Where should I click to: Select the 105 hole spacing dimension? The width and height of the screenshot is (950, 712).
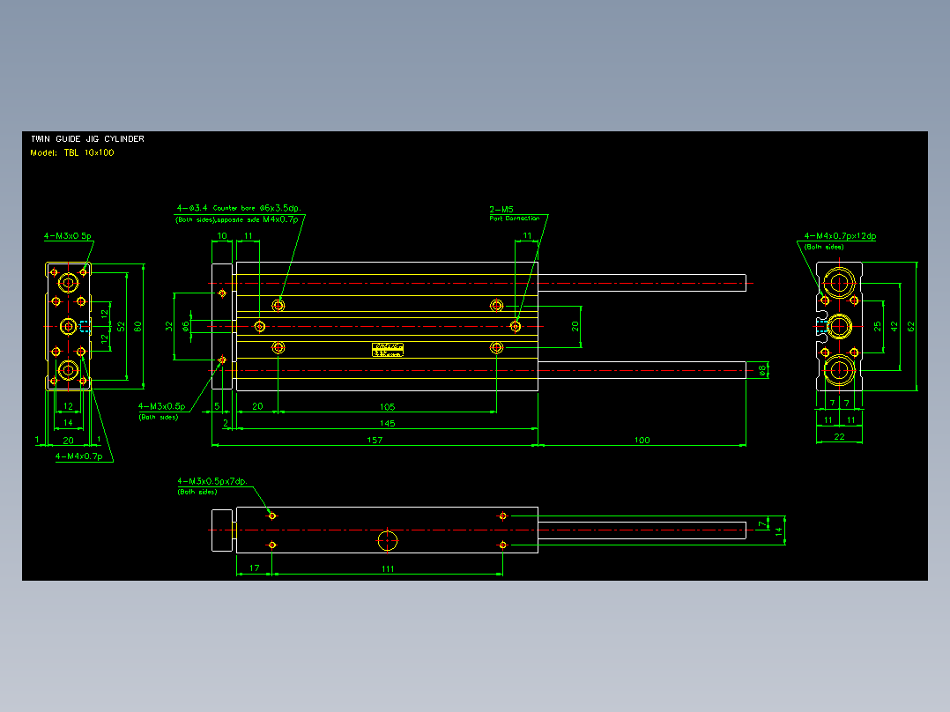387,406
